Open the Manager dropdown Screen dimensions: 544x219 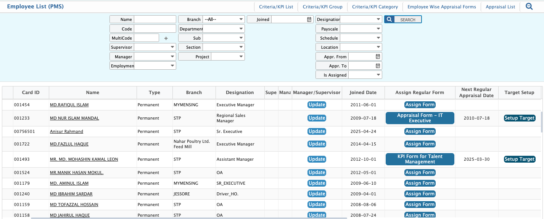pos(155,56)
